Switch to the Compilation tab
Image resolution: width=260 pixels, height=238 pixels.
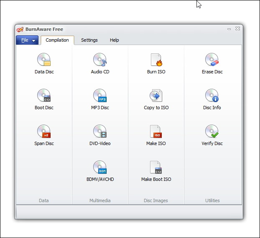[57, 40]
